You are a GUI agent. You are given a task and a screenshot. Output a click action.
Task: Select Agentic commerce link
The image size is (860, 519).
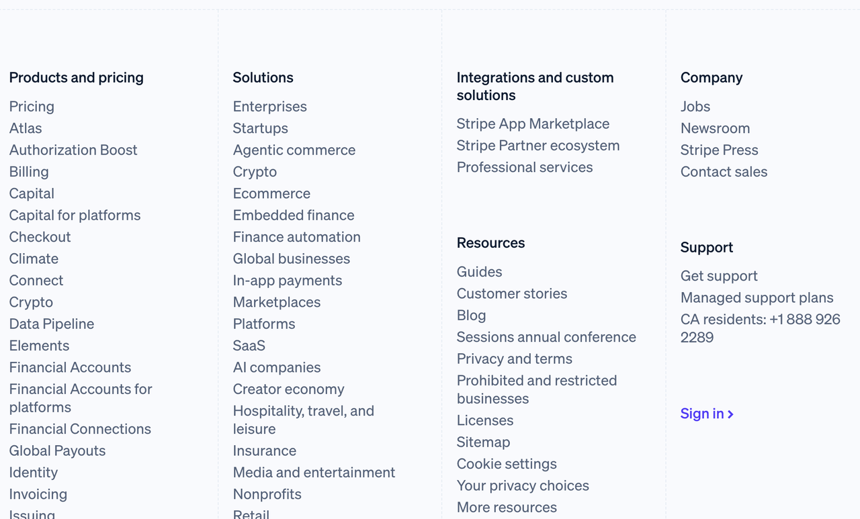coord(294,150)
